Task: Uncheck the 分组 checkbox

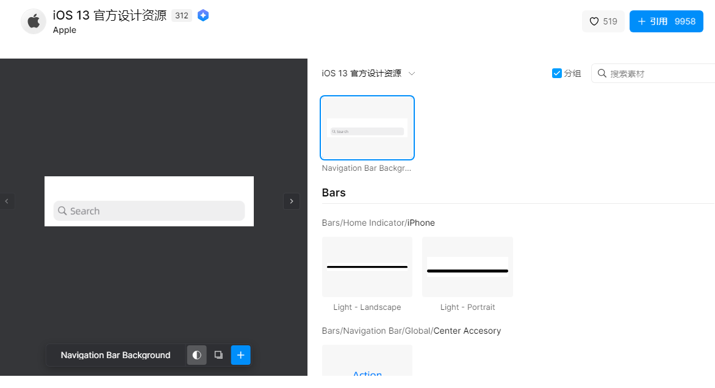Action: (x=557, y=73)
